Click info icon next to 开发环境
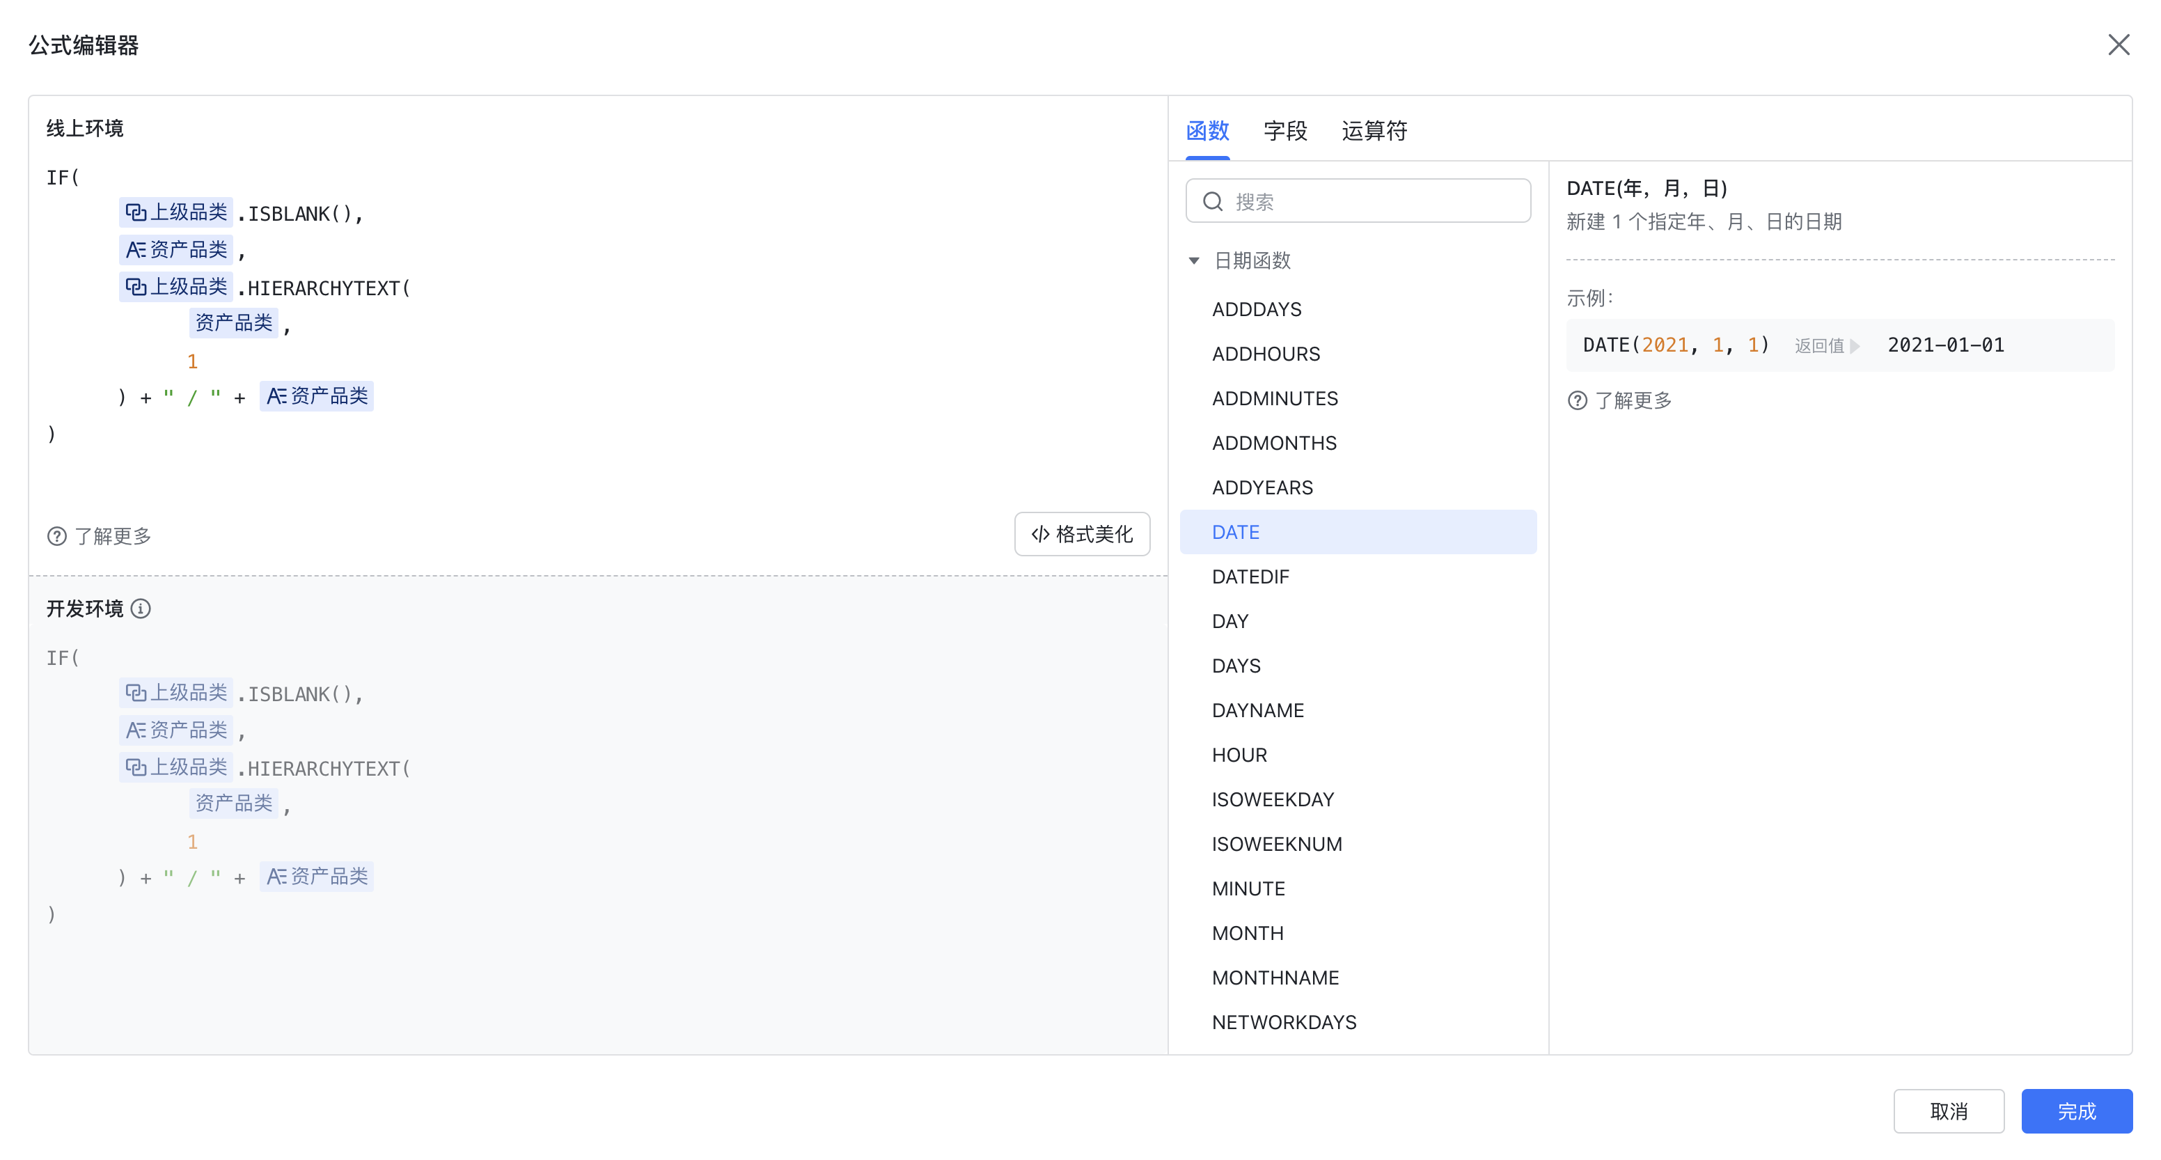The height and width of the screenshot is (1160, 2161). [141, 609]
